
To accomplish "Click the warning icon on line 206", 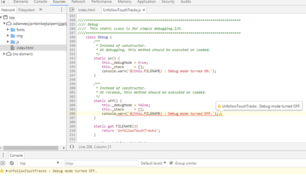I will click(x=220, y=114).
